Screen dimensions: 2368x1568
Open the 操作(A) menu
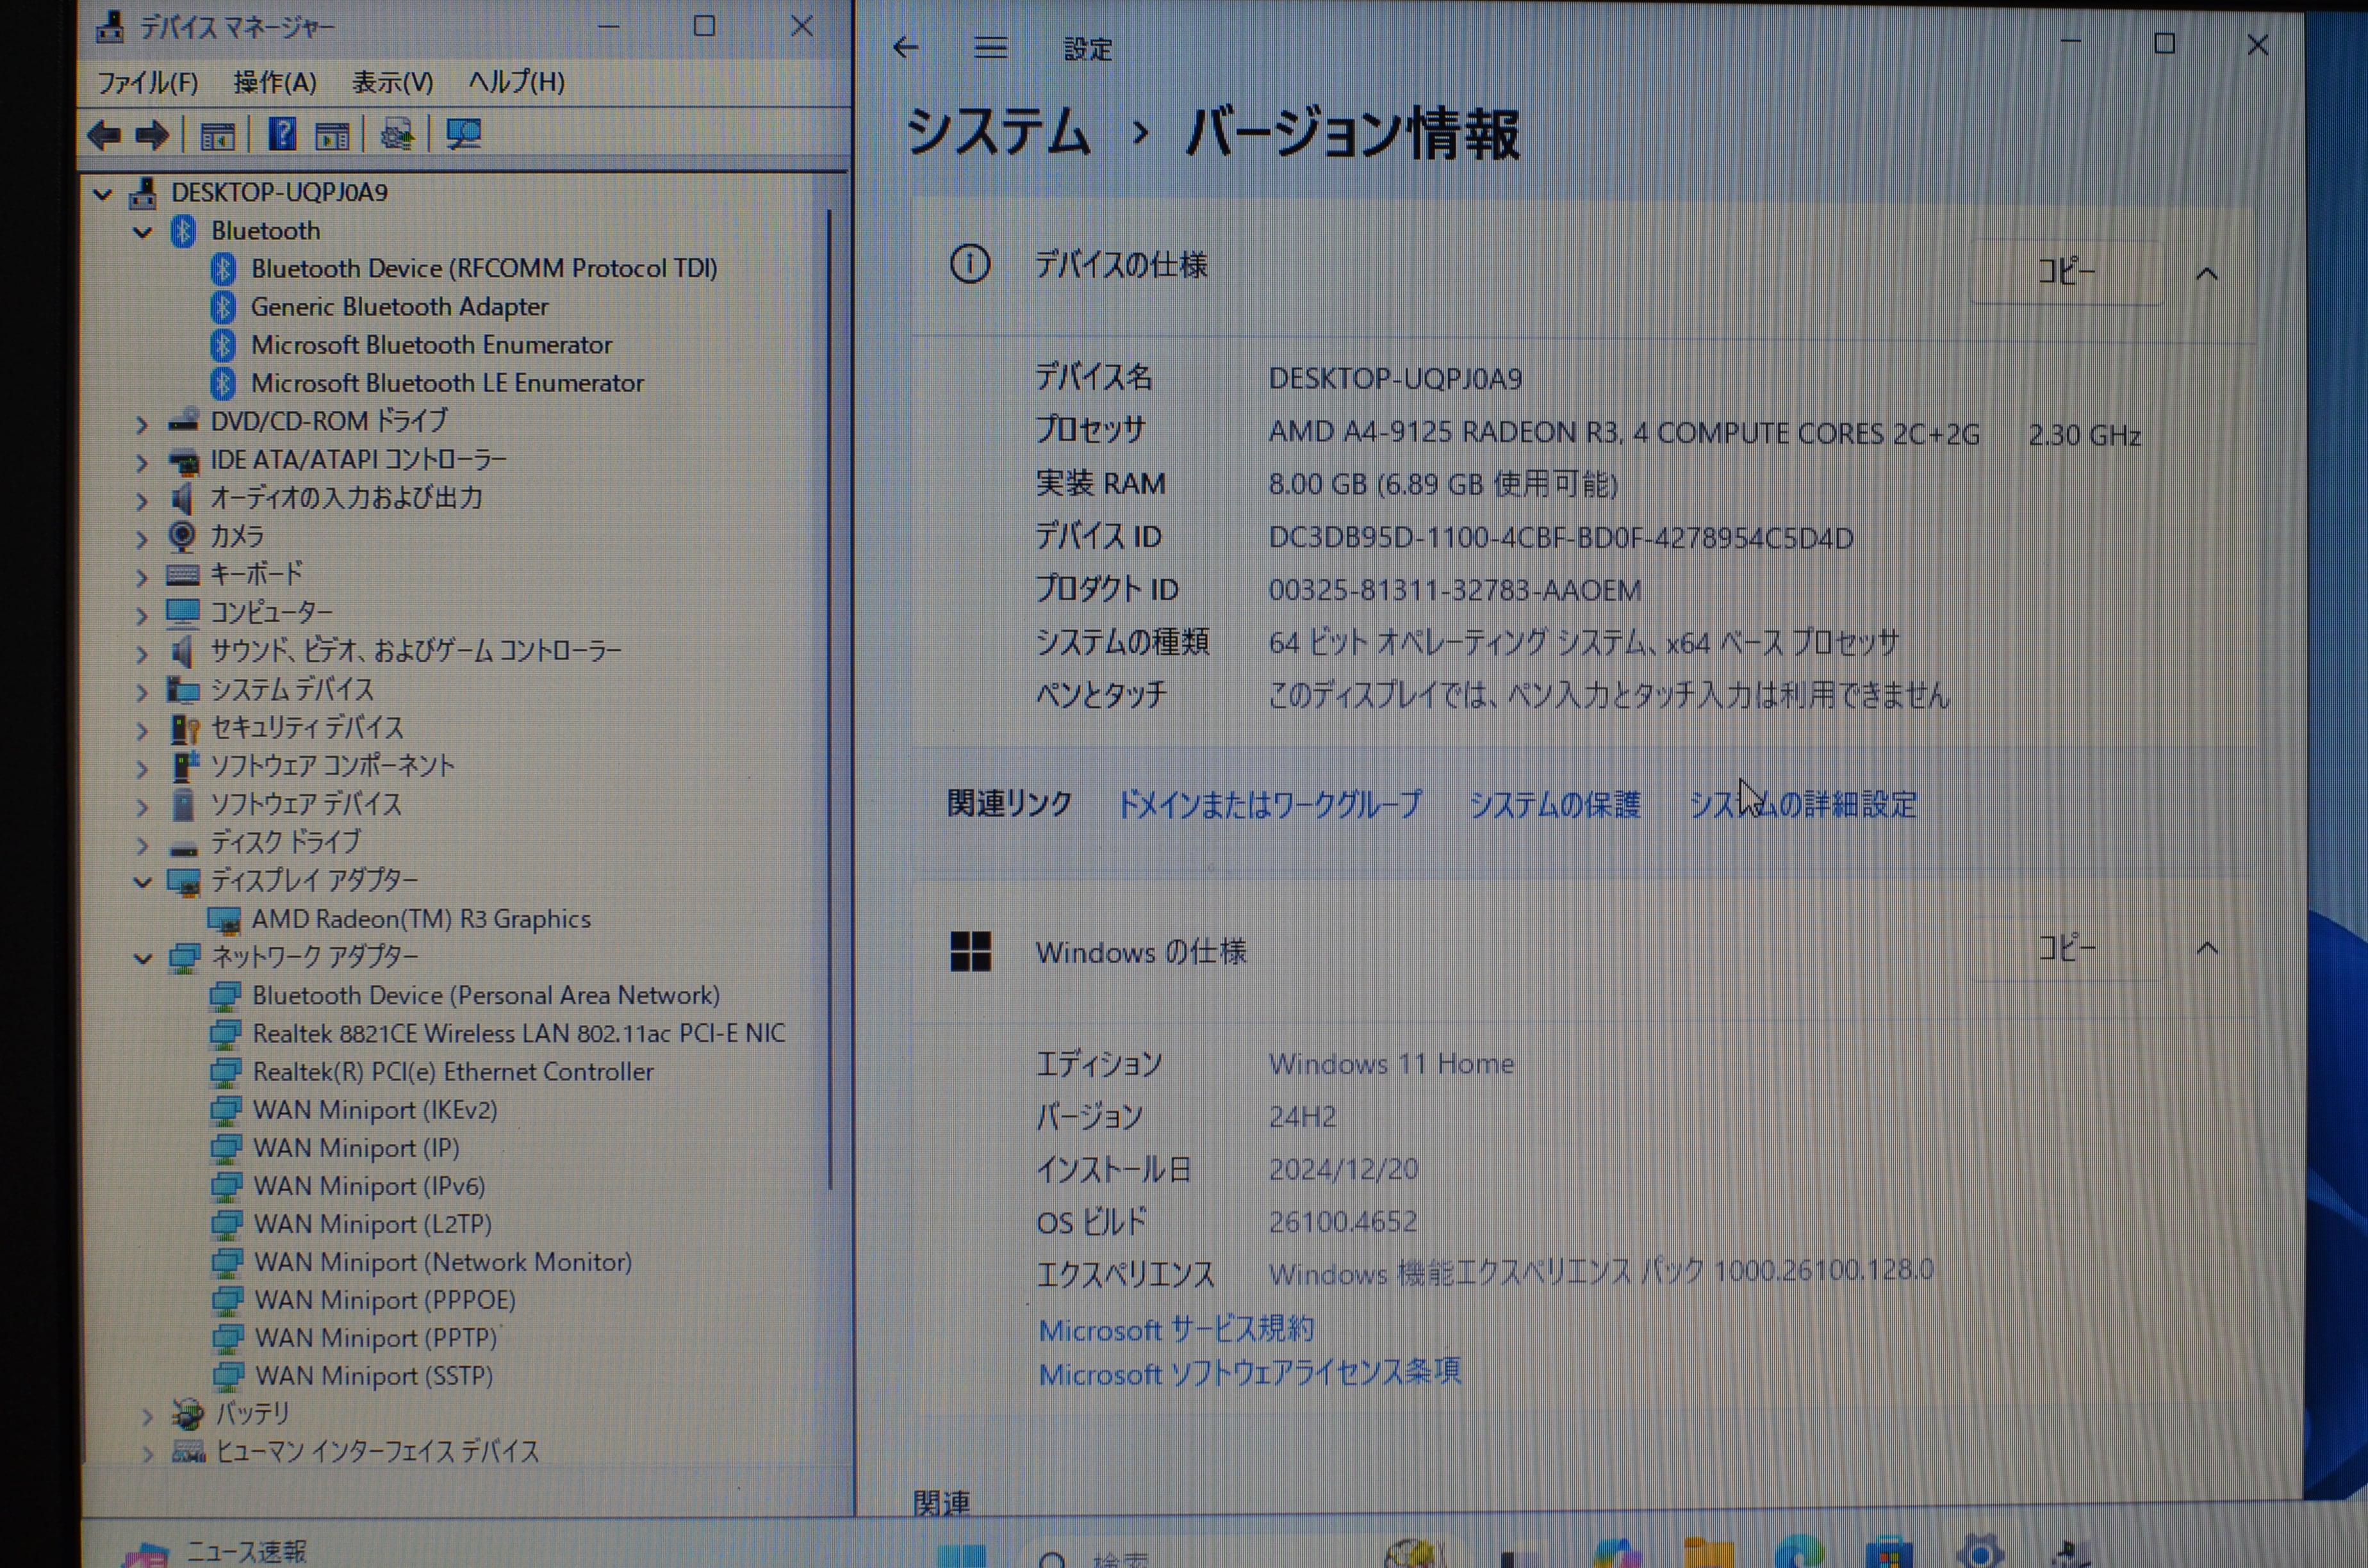click(275, 83)
